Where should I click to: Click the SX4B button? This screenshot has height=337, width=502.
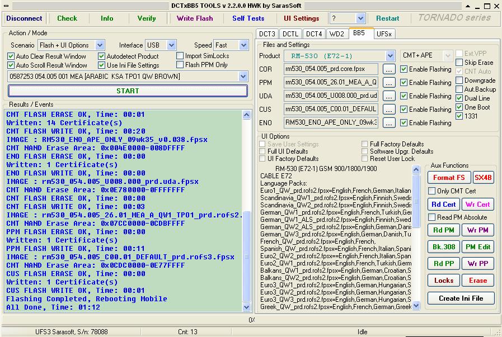483,178
